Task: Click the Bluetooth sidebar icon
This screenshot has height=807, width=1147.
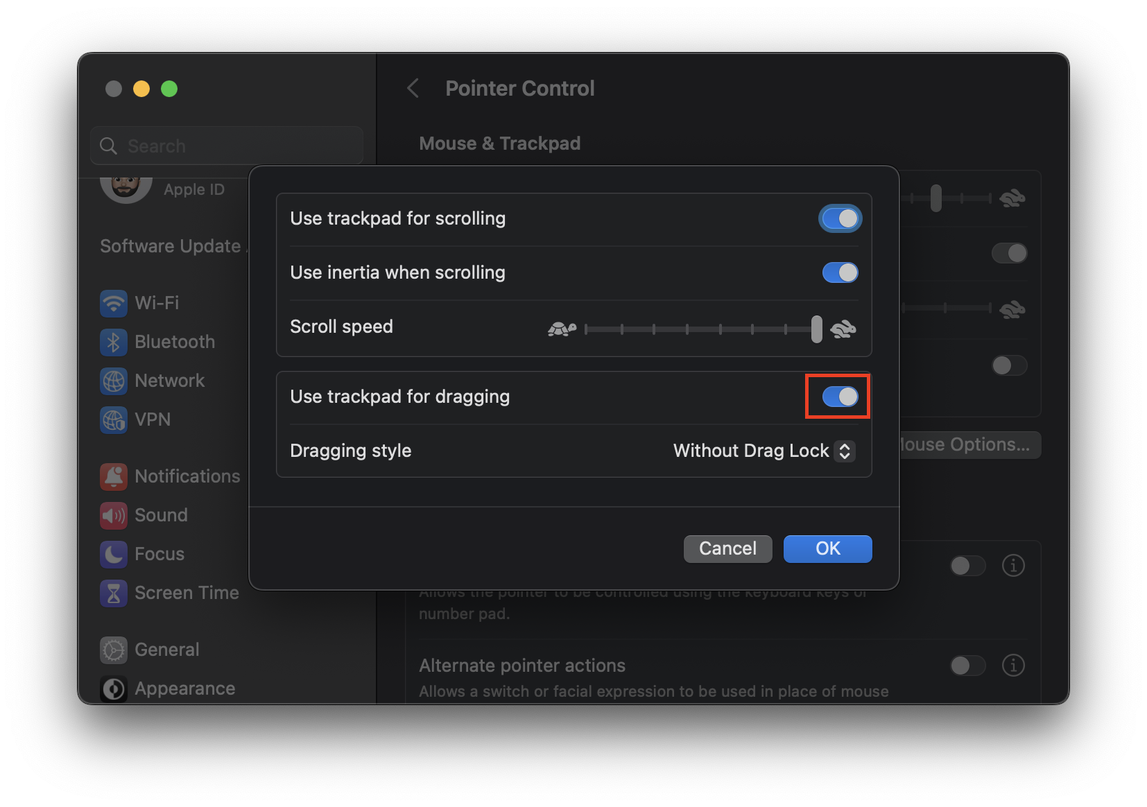Action: pyautogui.click(x=114, y=342)
